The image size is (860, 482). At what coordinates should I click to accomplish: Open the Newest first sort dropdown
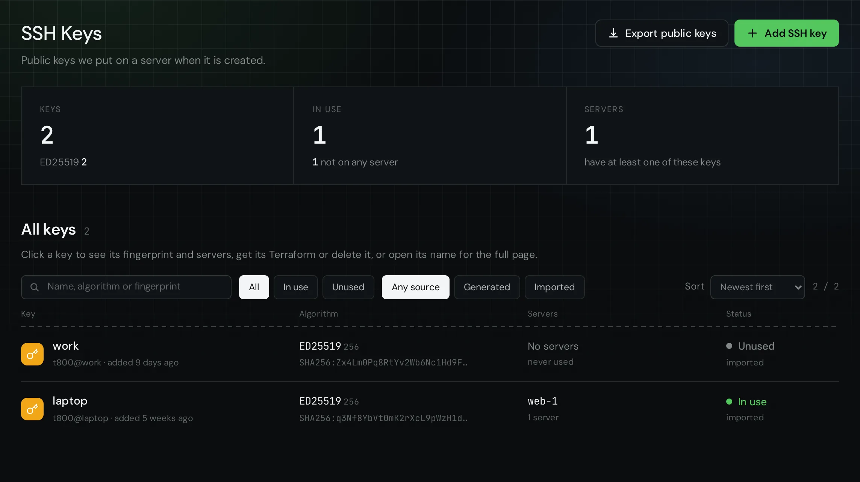758,287
